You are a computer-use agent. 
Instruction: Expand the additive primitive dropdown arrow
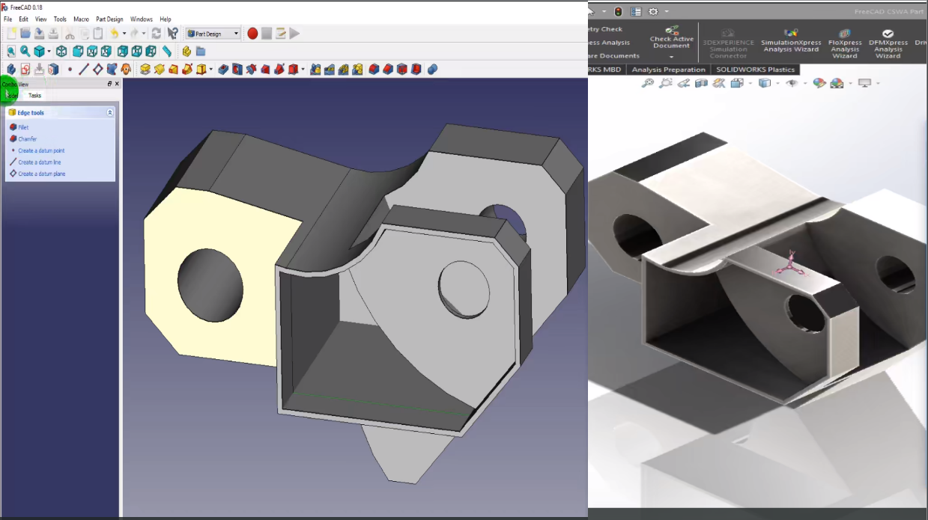pos(211,69)
